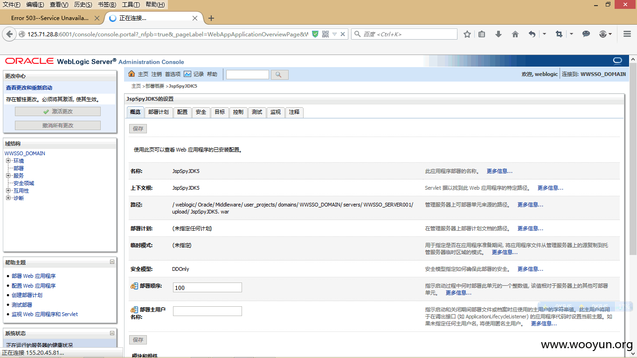
Task: Click the 撤消所有更改 button
Action: (x=58, y=125)
